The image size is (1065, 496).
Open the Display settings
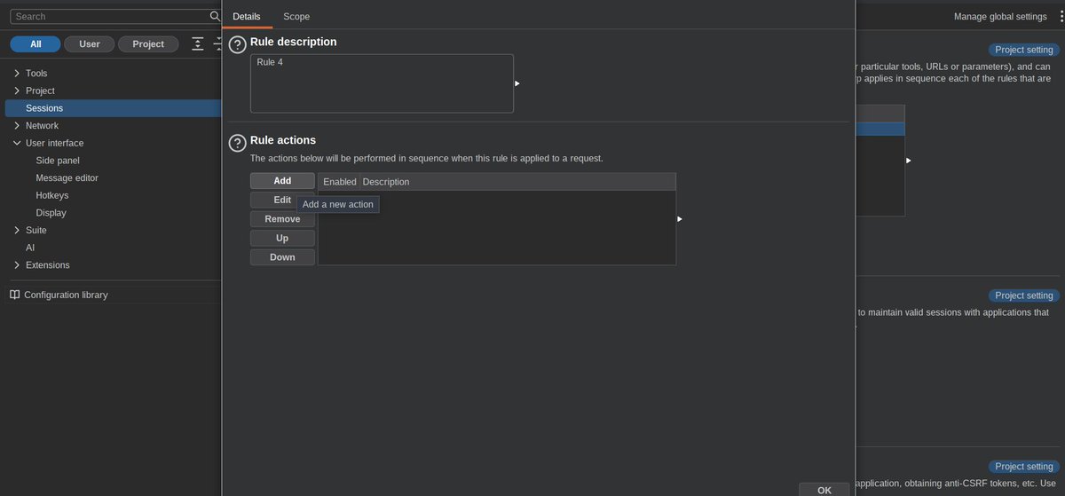point(51,212)
